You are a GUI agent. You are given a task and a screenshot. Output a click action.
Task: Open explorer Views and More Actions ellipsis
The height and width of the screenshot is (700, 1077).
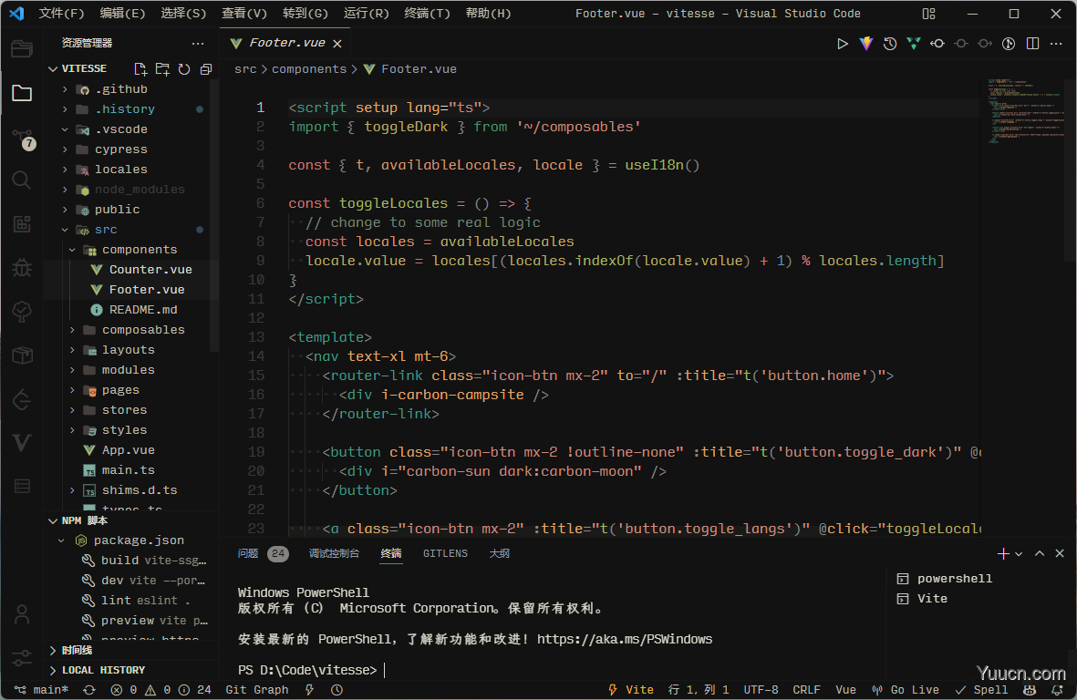[198, 43]
